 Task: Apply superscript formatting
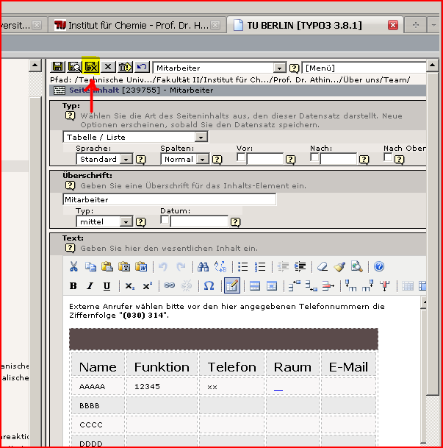[147, 285]
